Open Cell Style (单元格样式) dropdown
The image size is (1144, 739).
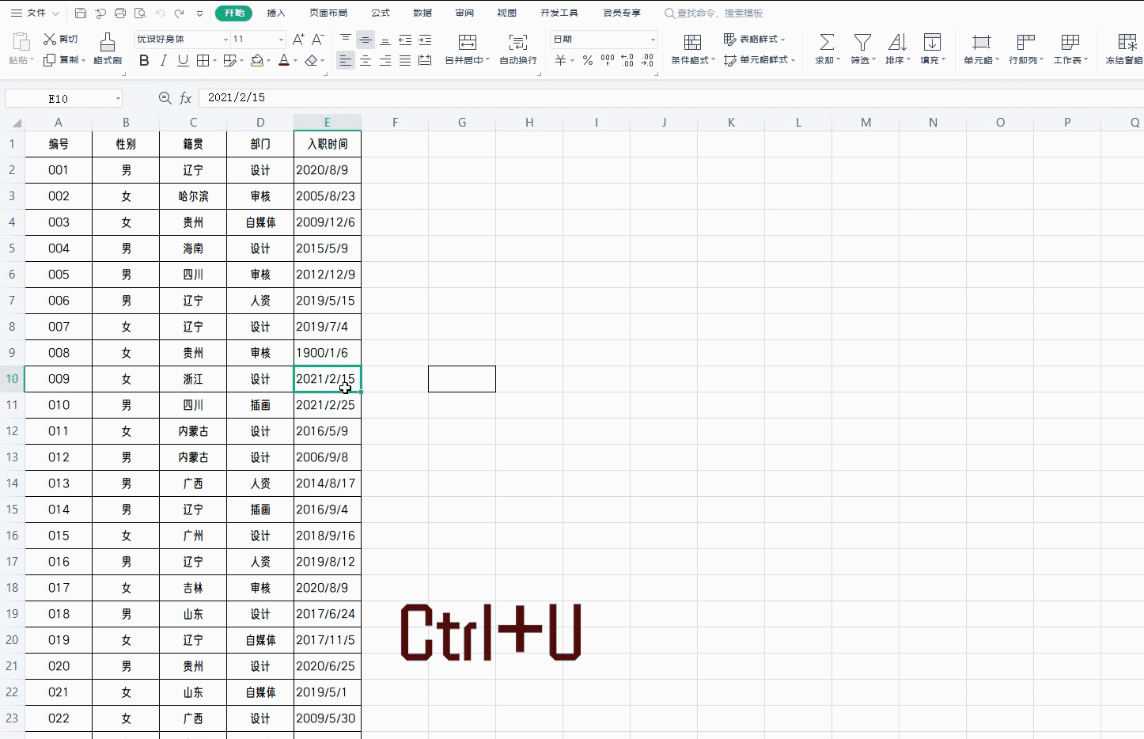(x=760, y=60)
